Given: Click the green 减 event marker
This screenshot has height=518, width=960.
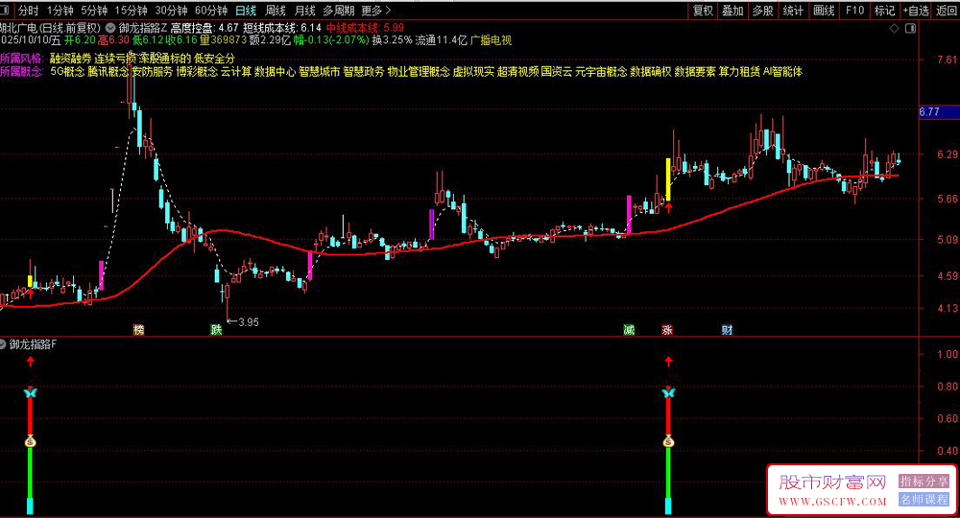Looking at the screenshot, I should coord(629,330).
